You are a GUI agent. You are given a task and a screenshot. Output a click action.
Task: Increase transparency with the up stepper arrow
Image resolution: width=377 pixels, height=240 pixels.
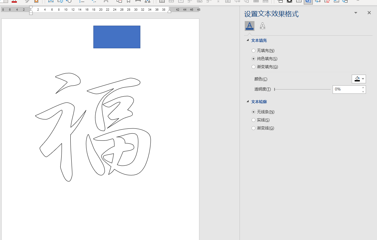[363, 88]
